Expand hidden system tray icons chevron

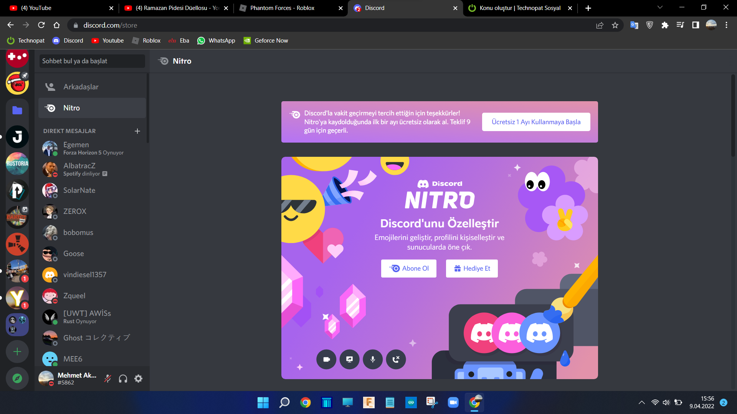[641, 402]
